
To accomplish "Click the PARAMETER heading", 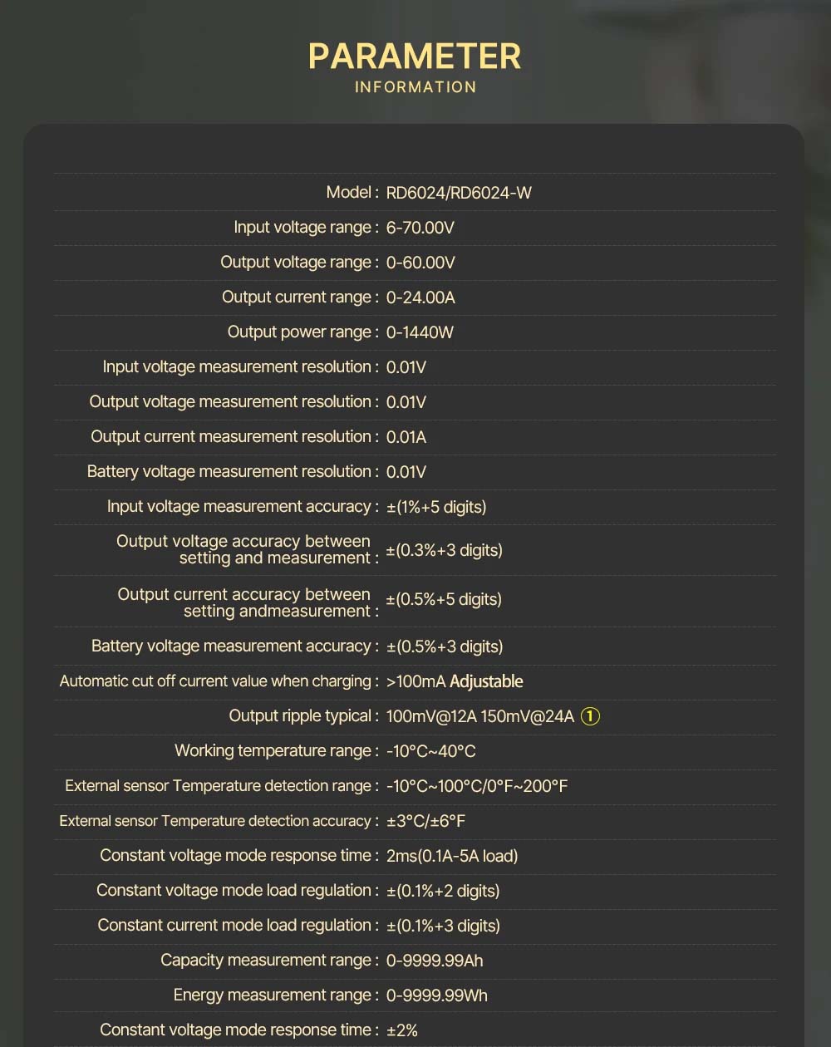I will 415,57.
